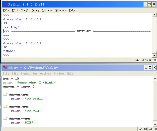Click the 'too big!' output line
This screenshot has width=157, height=131.
click(11, 27)
